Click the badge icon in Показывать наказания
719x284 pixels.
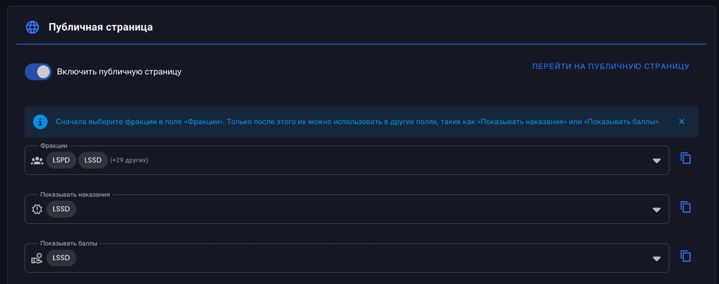pos(37,209)
